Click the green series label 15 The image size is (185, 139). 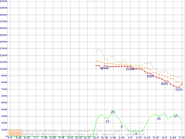pyautogui.click(x=159, y=119)
